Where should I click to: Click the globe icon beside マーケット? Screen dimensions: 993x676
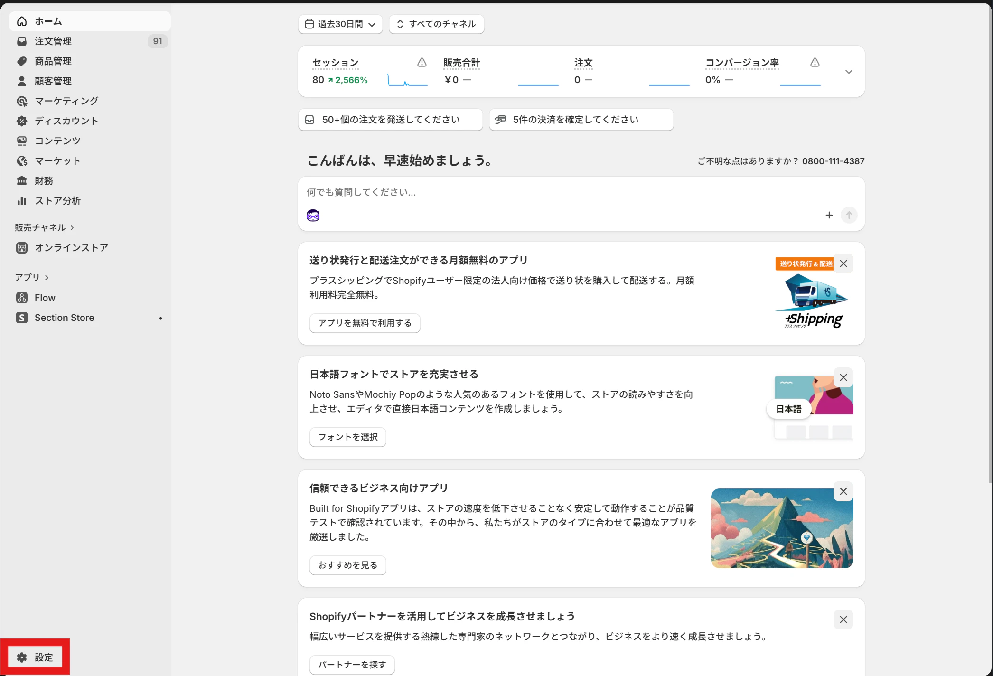pos(22,161)
